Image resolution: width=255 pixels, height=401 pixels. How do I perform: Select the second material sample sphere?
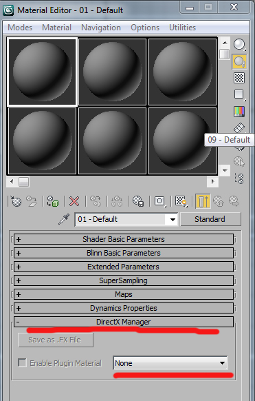[113, 72]
